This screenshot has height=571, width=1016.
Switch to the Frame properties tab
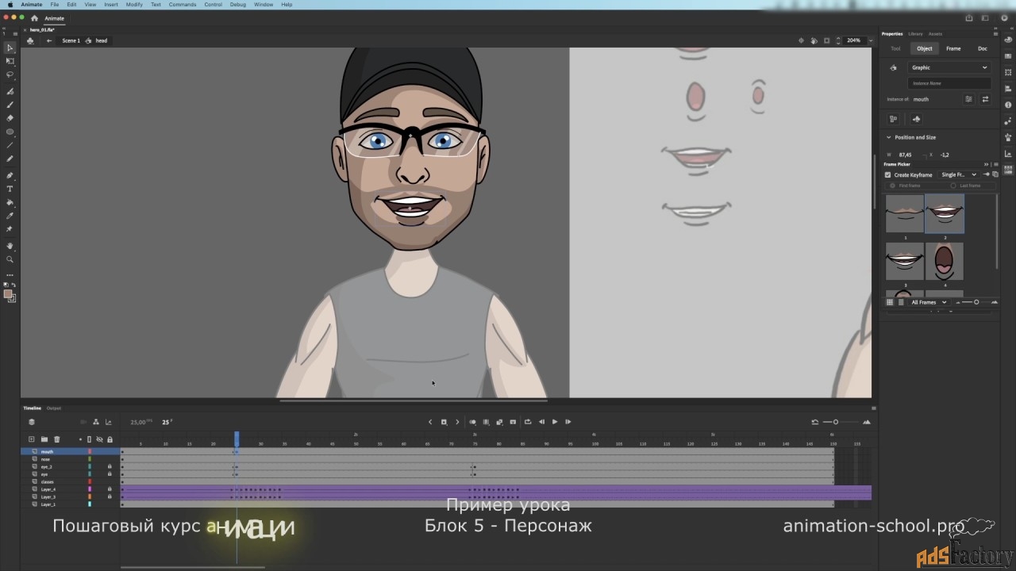[953, 48]
